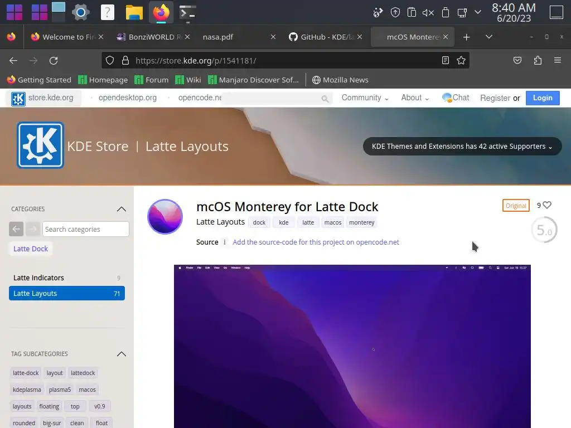Screen dimensions: 571x428
Task: Filter by the latte-dock tag
Action: pyautogui.click(x=26, y=373)
